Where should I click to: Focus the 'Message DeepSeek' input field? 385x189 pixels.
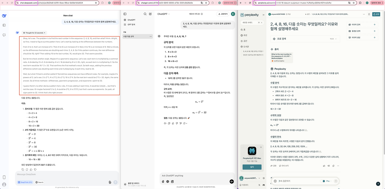point(67,175)
